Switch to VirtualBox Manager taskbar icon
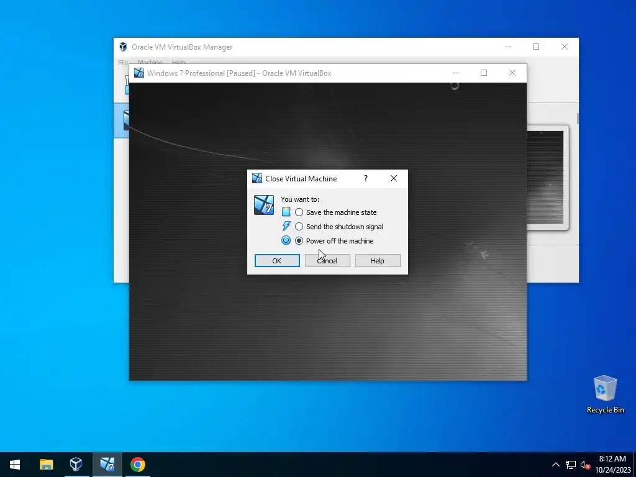The width and height of the screenshot is (636, 477). coord(76,465)
